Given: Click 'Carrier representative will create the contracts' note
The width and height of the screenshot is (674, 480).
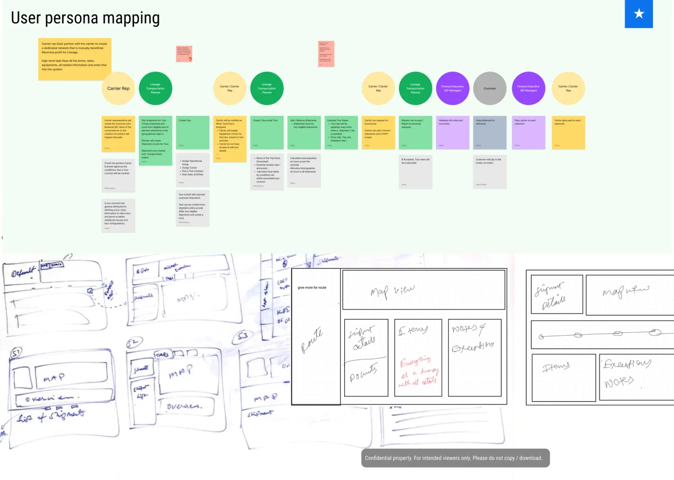Looking at the screenshot, I should pyautogui.click(x=118, y=134).
